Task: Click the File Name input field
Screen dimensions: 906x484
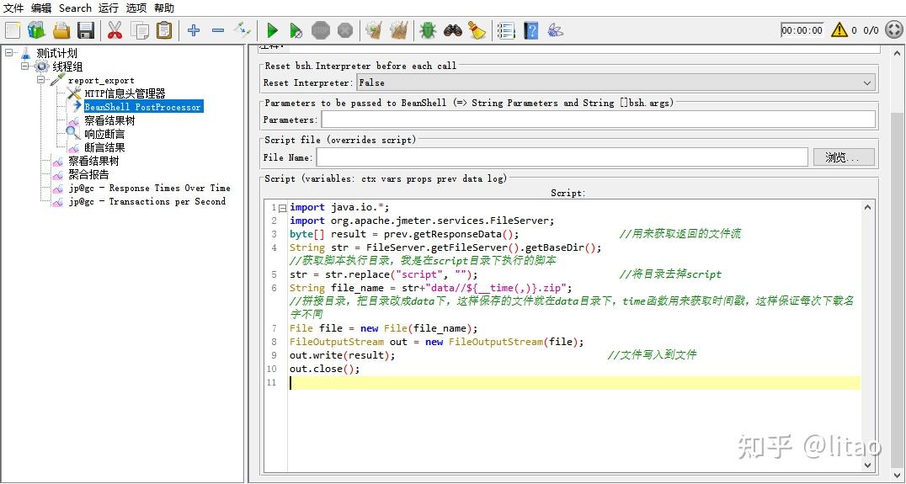Action: (x=562, y=157)
